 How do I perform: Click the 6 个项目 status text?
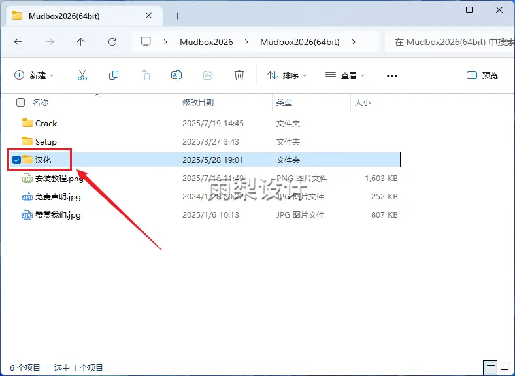coord(25,367)
